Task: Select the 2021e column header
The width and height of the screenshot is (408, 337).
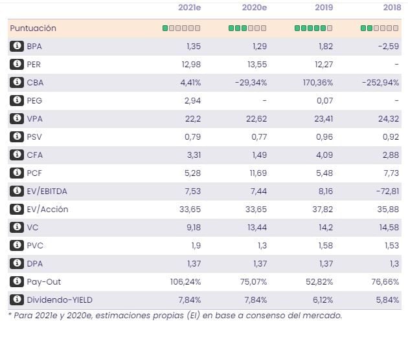Action: pyautogui.click(x=189, y=8)
